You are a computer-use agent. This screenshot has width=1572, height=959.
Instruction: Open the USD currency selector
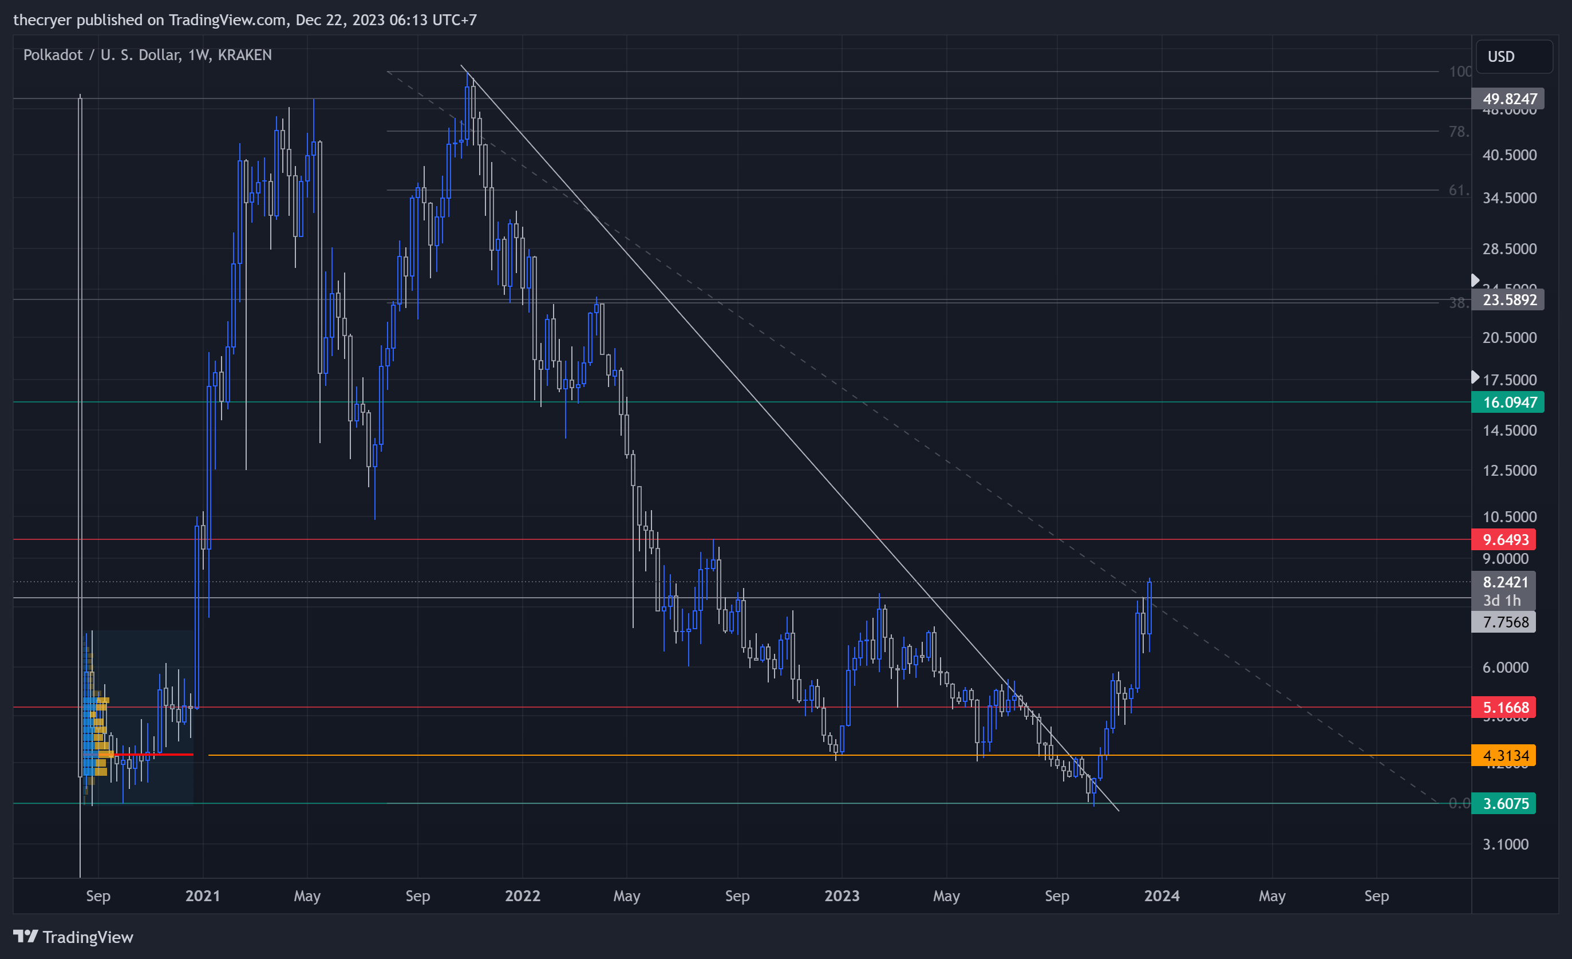pos(1514,57)
